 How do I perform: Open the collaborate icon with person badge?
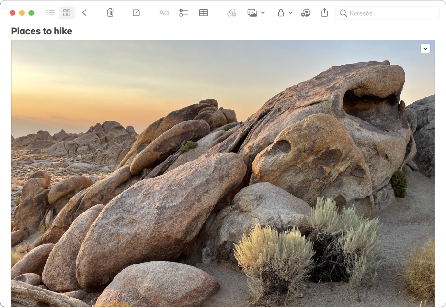pos(306,13)
